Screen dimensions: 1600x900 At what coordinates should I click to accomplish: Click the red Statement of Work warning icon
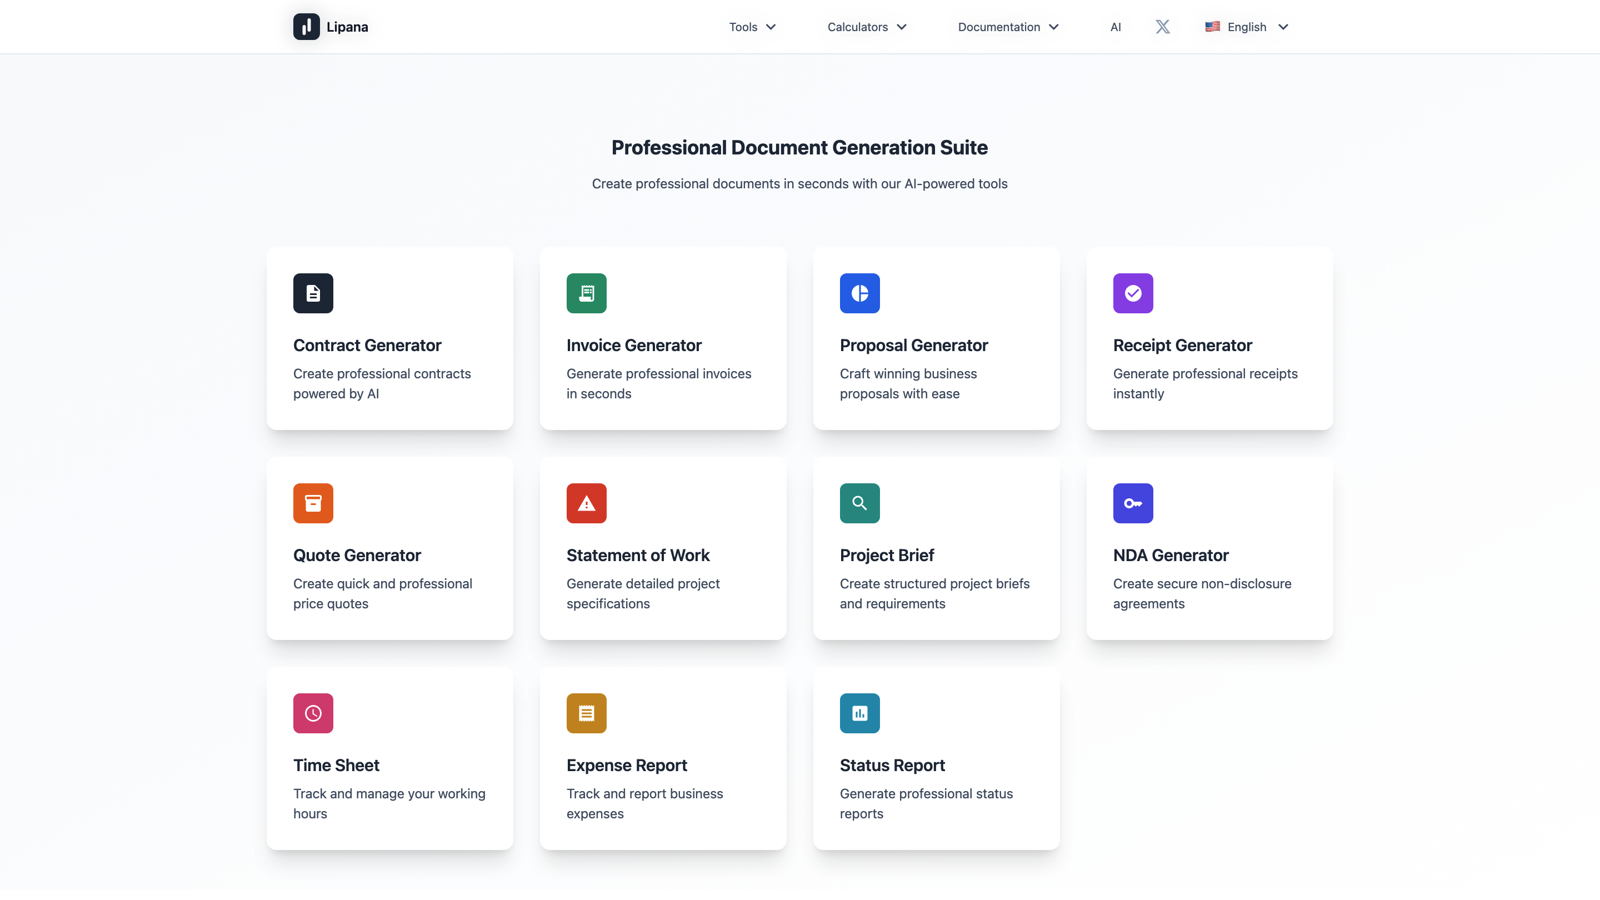pyautogui.click(x=586, y=503)
